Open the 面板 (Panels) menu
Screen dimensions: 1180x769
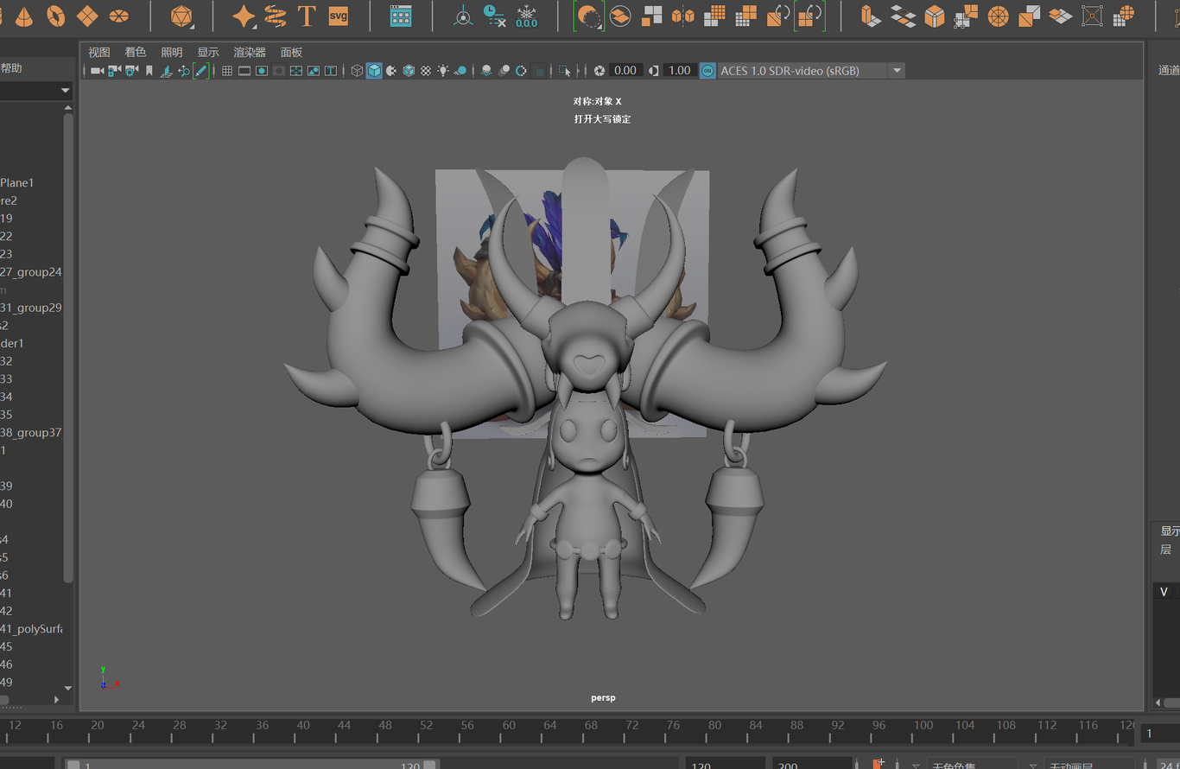pyautogui.click(x=291, y=53)
